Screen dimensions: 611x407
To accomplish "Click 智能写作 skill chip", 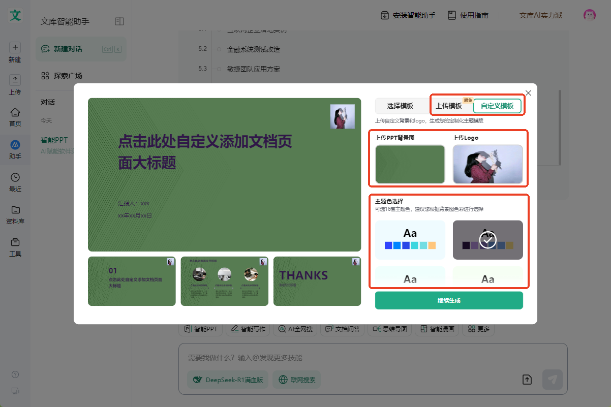I will pyautogui.click(x=248, y=329).
